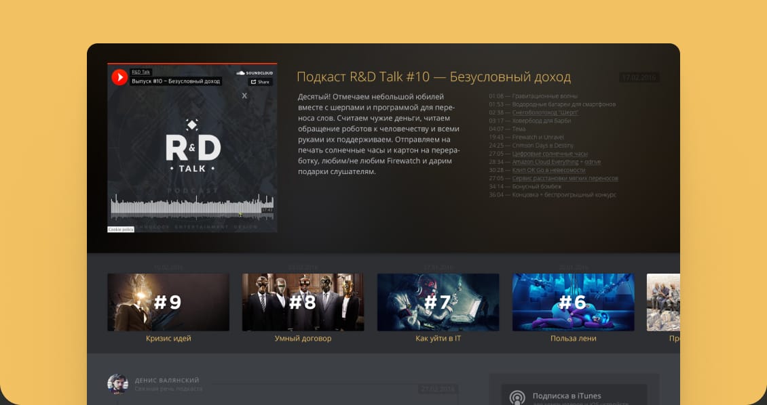
Task: Click the R&D Talk logo on the cover art
Action: pyautogui.click(x=192, y=146)
